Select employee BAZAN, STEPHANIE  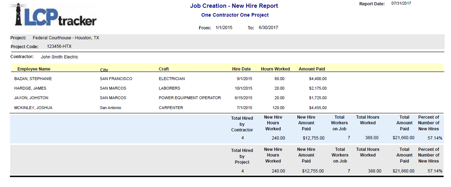33,79
